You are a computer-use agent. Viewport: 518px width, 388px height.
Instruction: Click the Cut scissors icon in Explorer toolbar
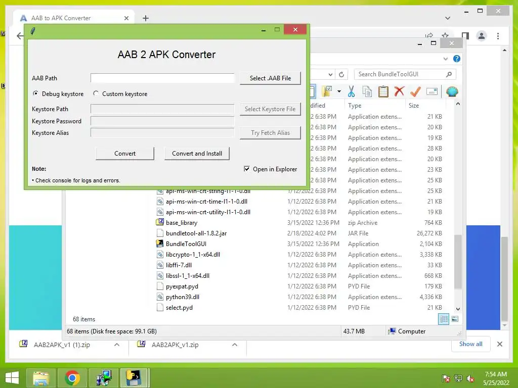(351, 91)
